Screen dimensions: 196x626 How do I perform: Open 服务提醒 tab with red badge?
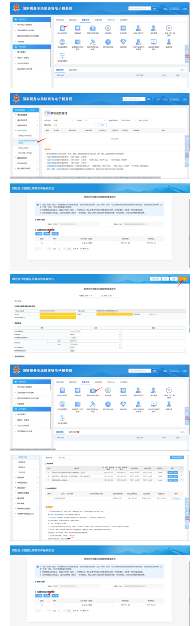click(x=73, y=432)
